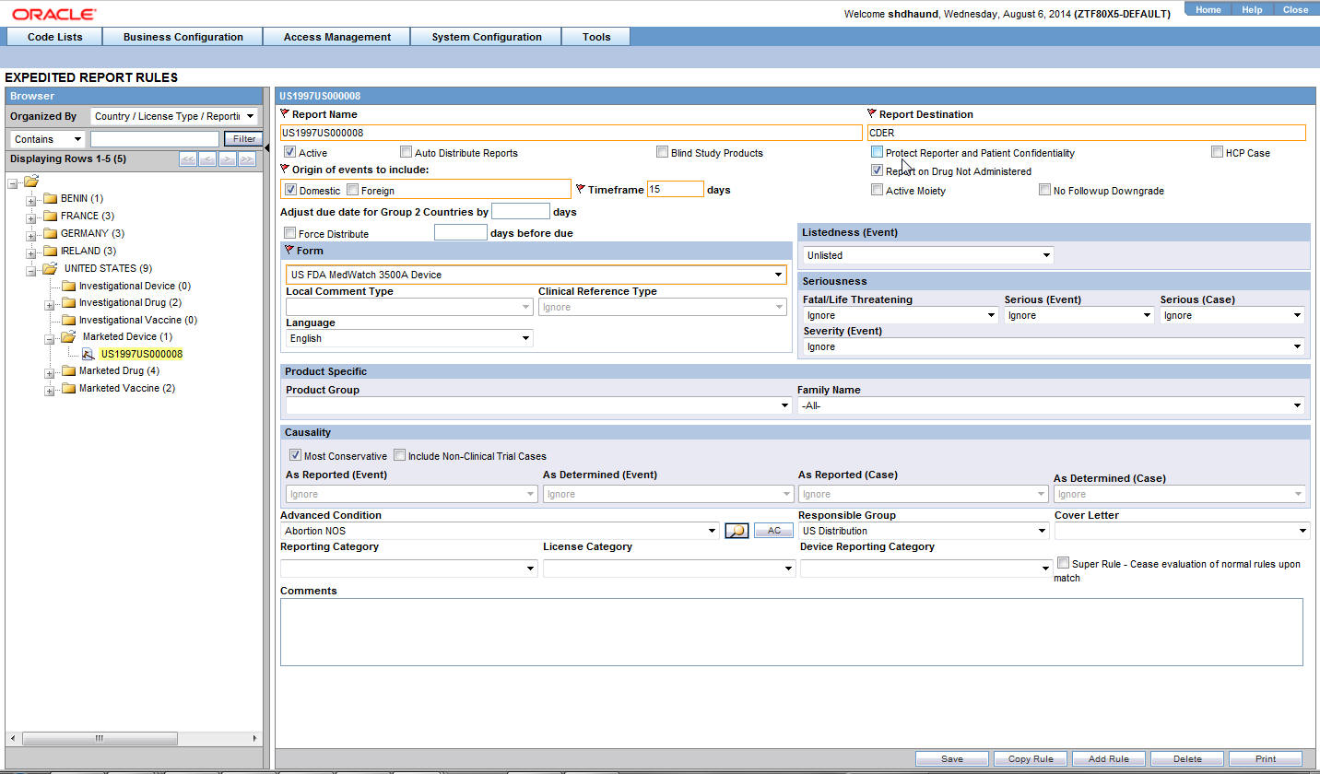Viewport: 1320px width, 774px height.
Task: Click the Print button
Action: [x=1266, y=759]
